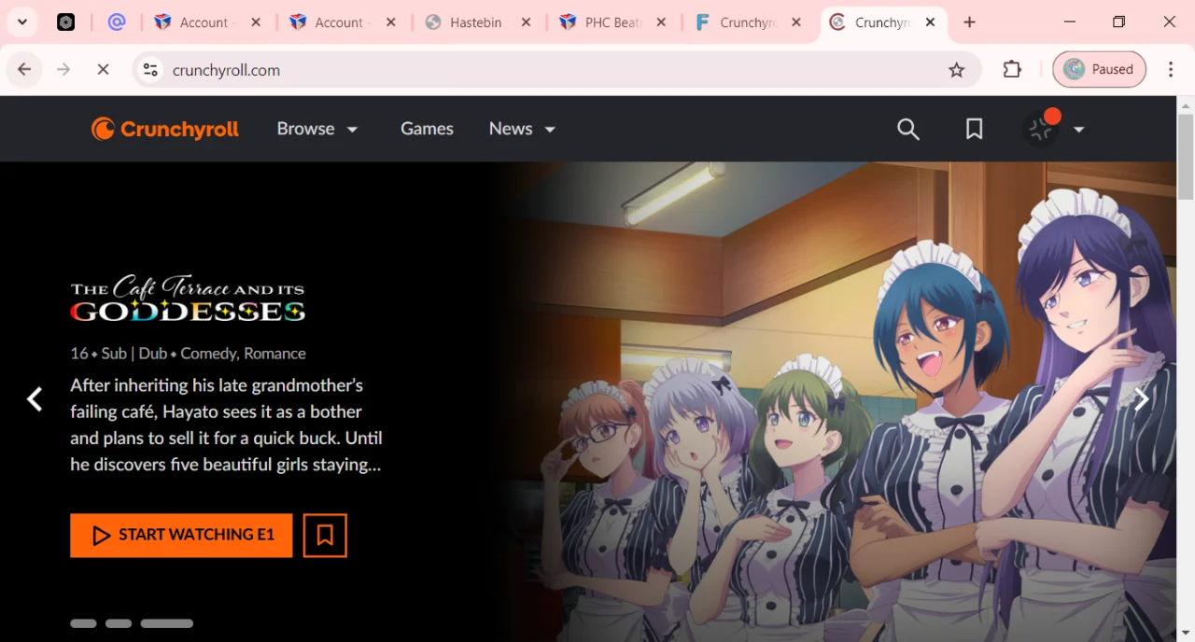The image size is (1195, 642).
Task: Go to previous carousel slide
Action: (x=35, y=399)
